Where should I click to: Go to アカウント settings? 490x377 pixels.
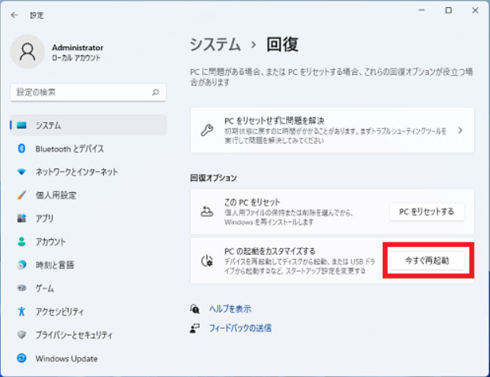(x=50, y=242)
